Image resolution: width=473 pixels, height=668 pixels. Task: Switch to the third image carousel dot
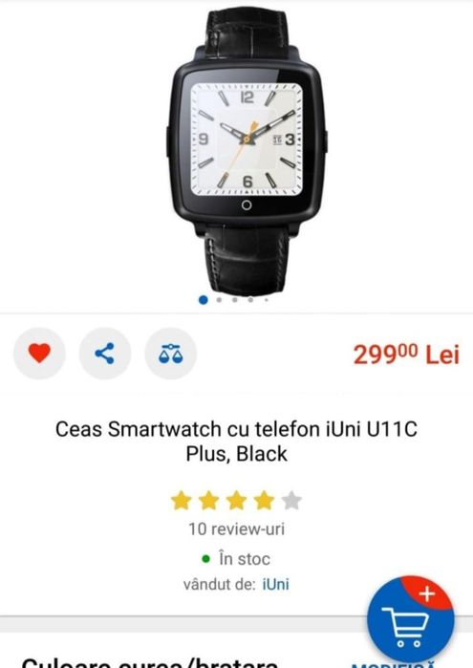coord(235,300)
